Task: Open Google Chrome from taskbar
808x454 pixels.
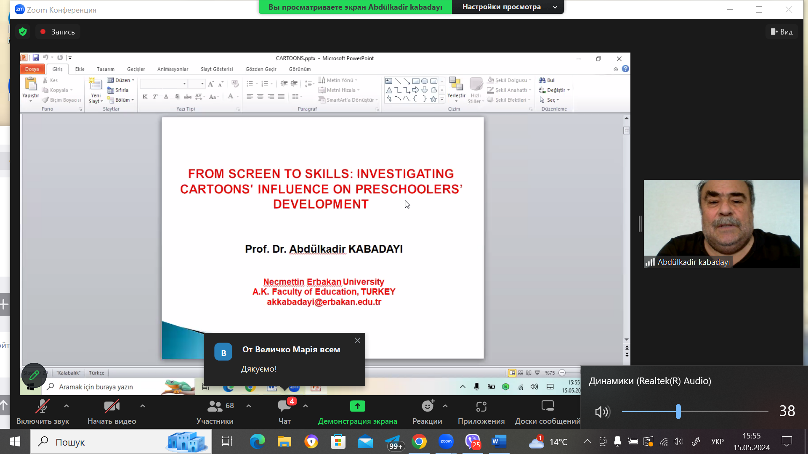Action: coord(419,442)
